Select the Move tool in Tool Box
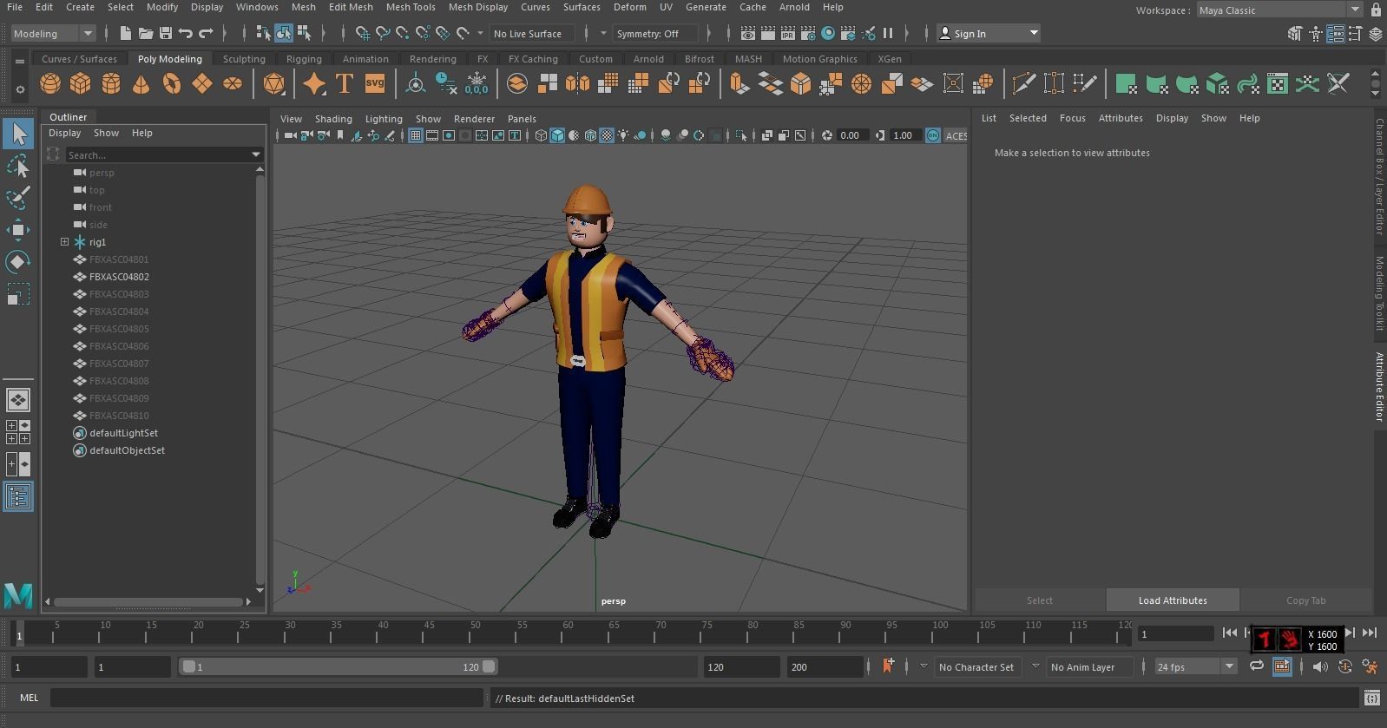Screen dimensions: 1387x728 (x=18, y=230)
